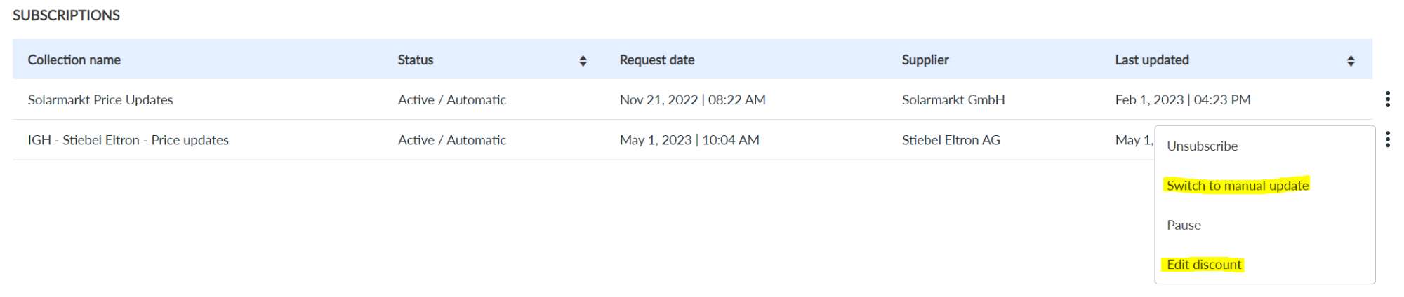The image size is (1404, 297).
Task: Click the sort arrows in the Last updated column
Action: click(x=1350, y=61)
